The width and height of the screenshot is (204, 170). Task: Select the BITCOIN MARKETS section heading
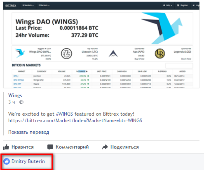pyautogui.click(x=26, y=65)
